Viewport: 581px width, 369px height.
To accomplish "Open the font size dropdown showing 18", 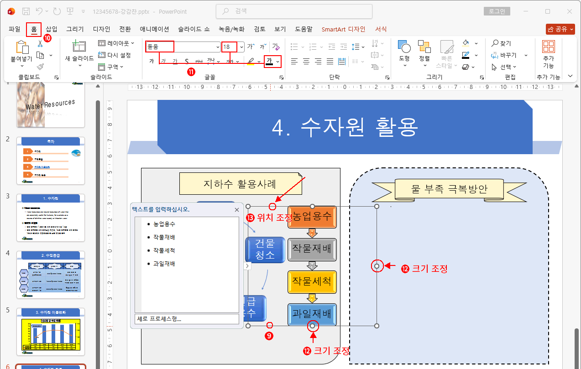I will coord(241,47).
